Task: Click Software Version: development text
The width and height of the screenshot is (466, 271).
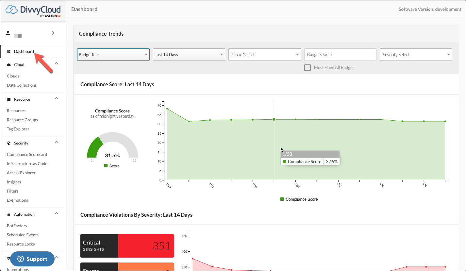Action: point(430,9)
